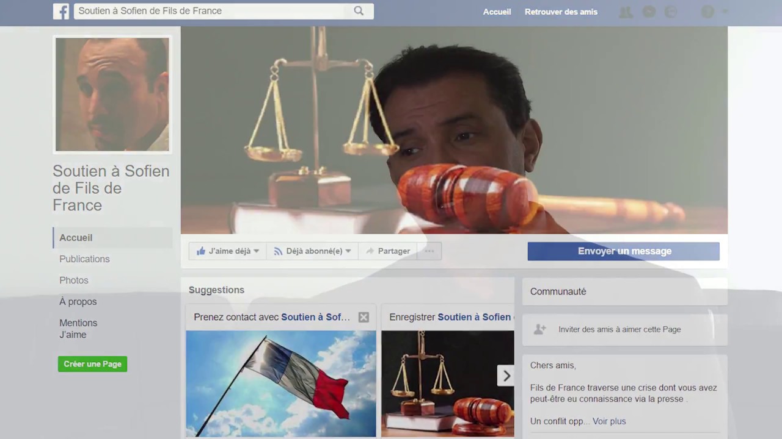Show next suggestion with right chevron
This screenshot has height=439, width=782.
click(506, 376)
